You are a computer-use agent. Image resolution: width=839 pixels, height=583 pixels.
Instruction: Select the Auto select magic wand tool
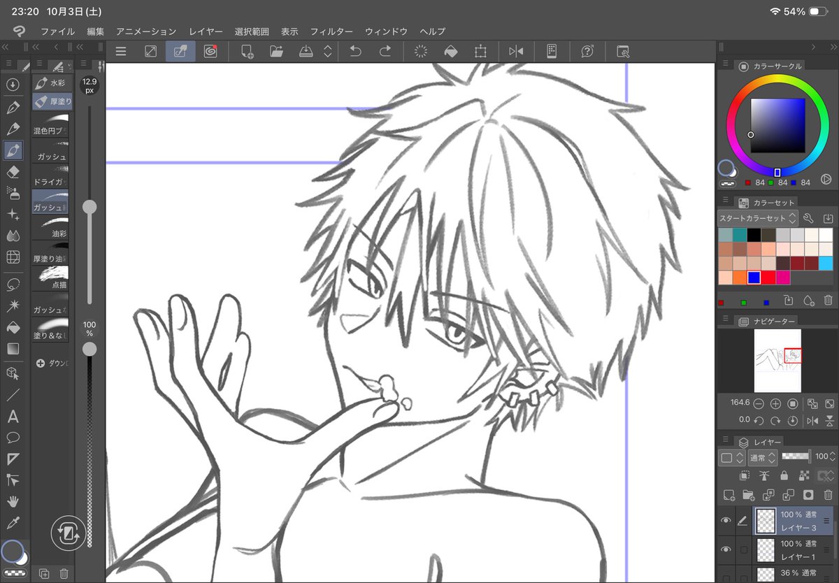13,306
